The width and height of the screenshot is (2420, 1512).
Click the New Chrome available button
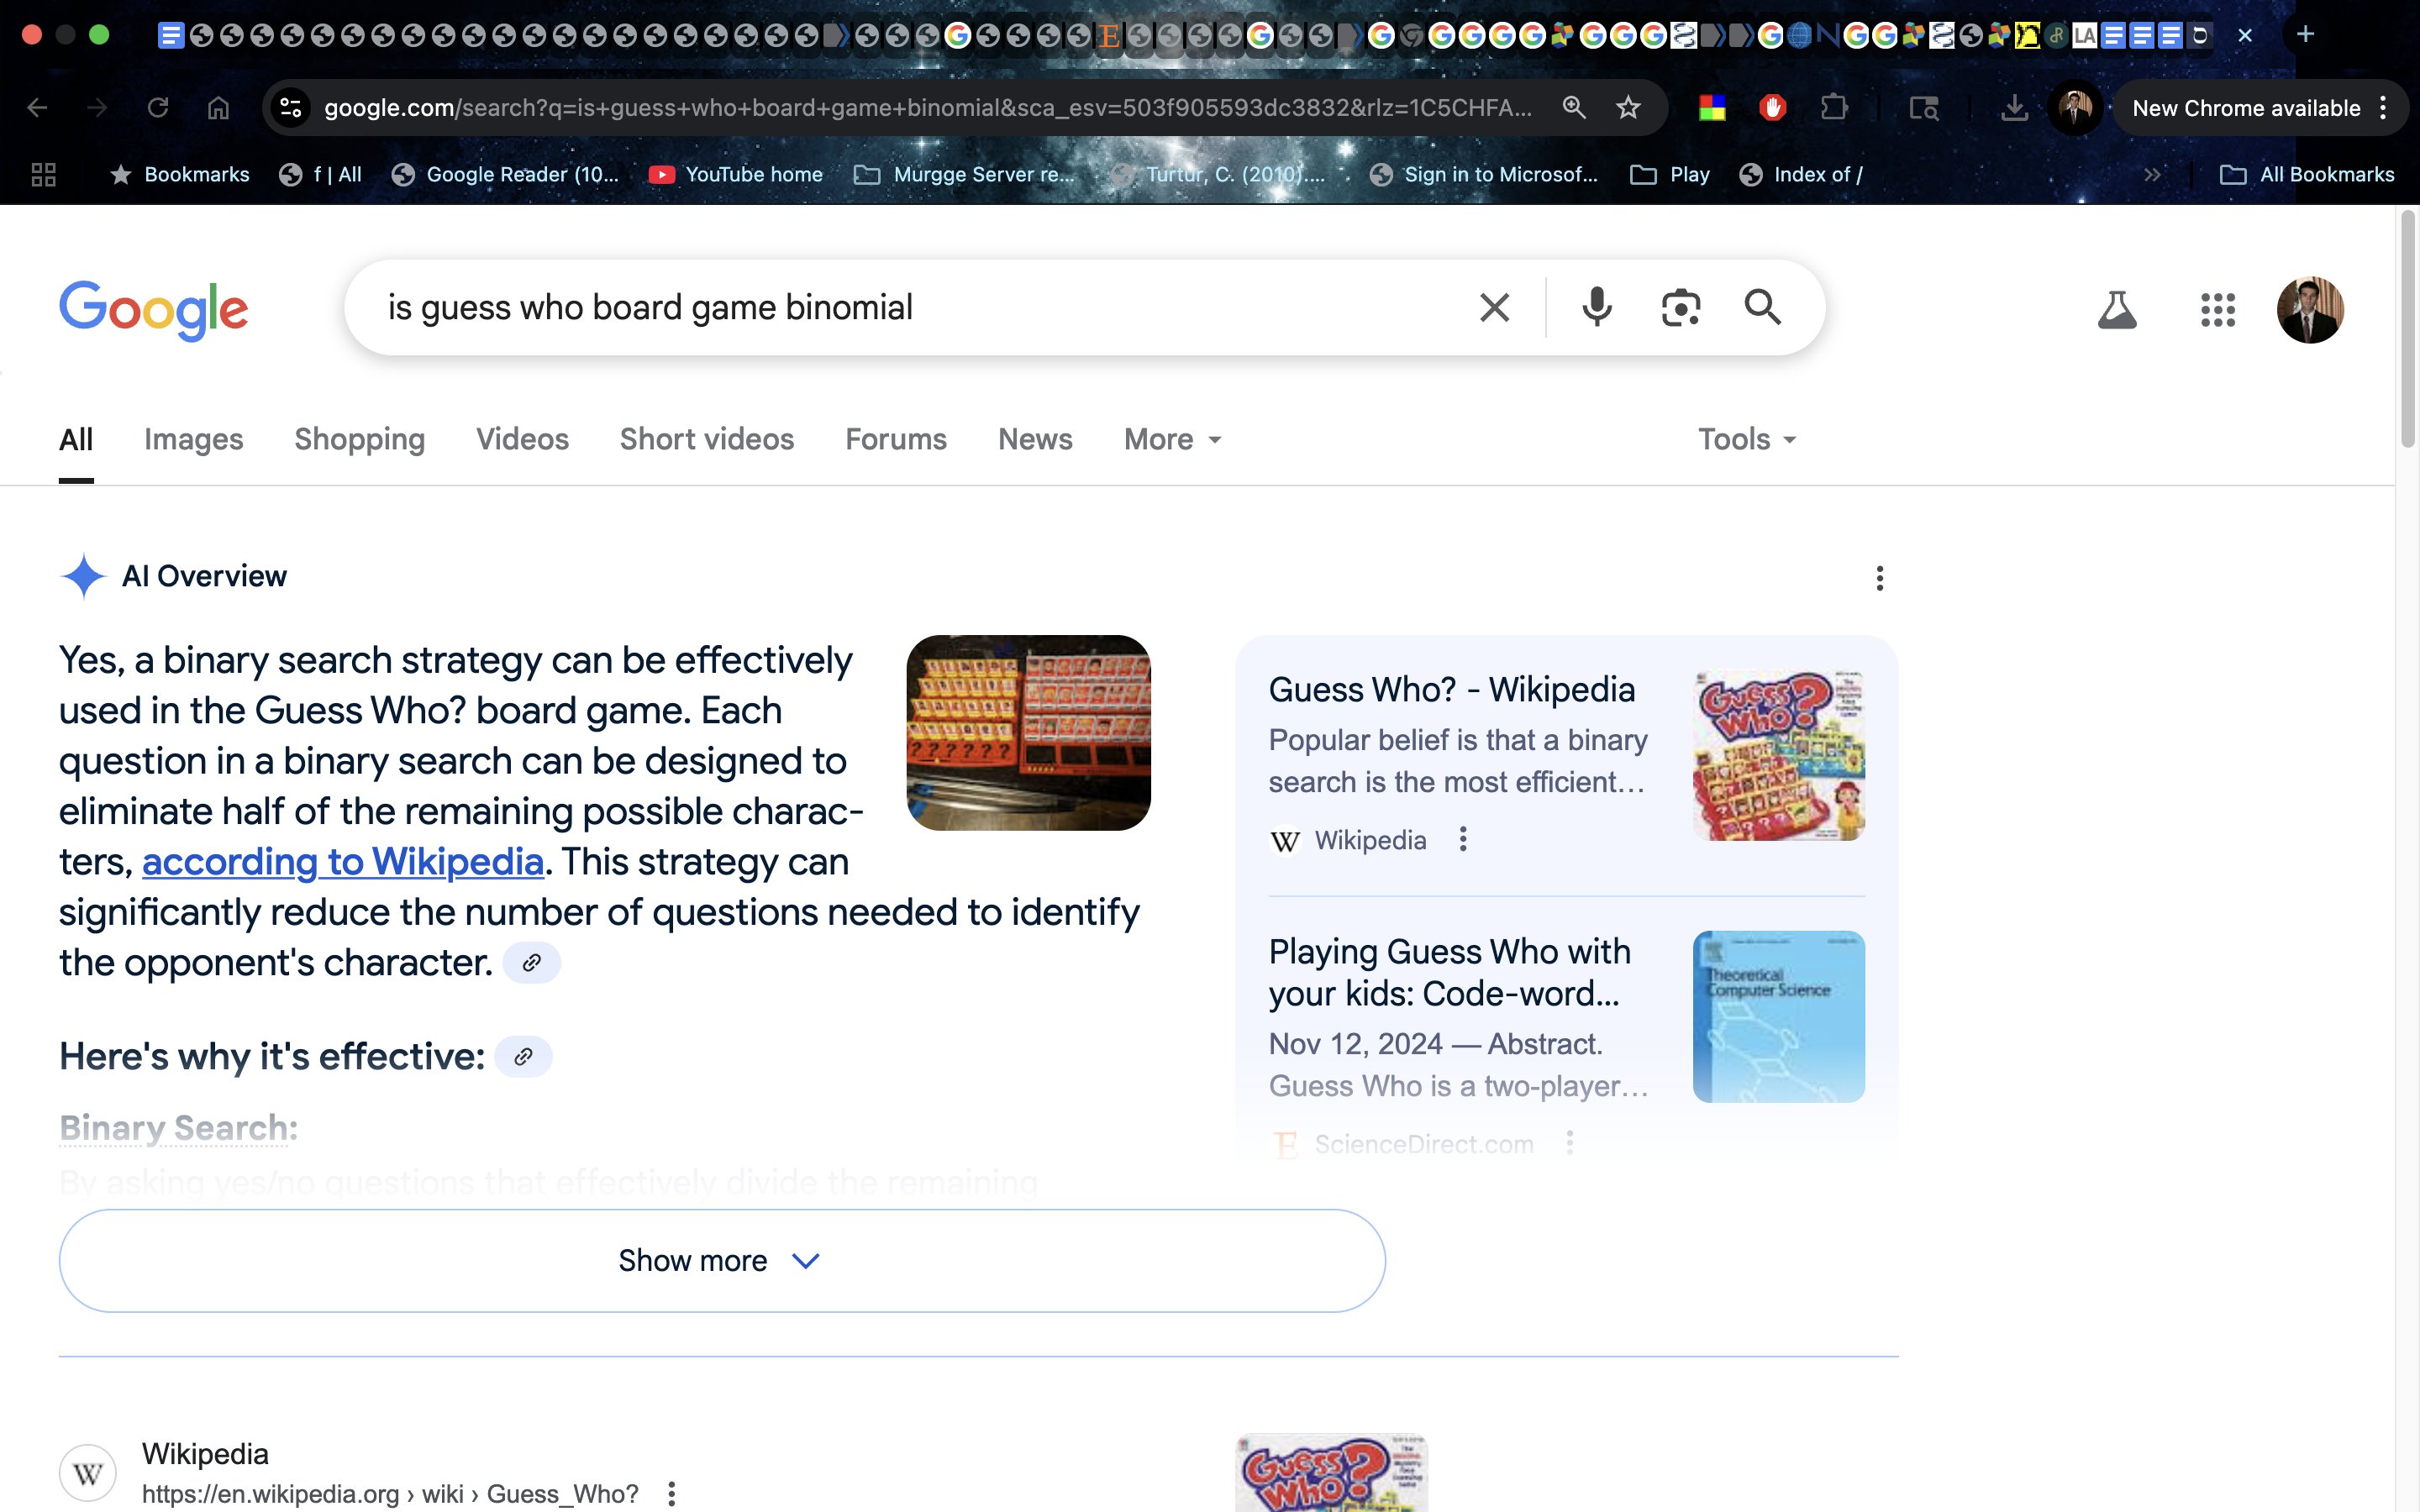coord(2245,108)
